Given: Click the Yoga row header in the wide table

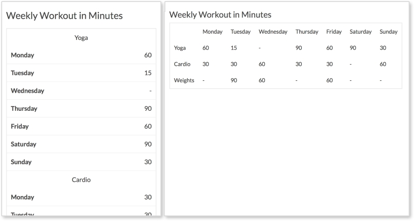Looking at the screenshot, I should pyautogui.click(x=180, y=48).
